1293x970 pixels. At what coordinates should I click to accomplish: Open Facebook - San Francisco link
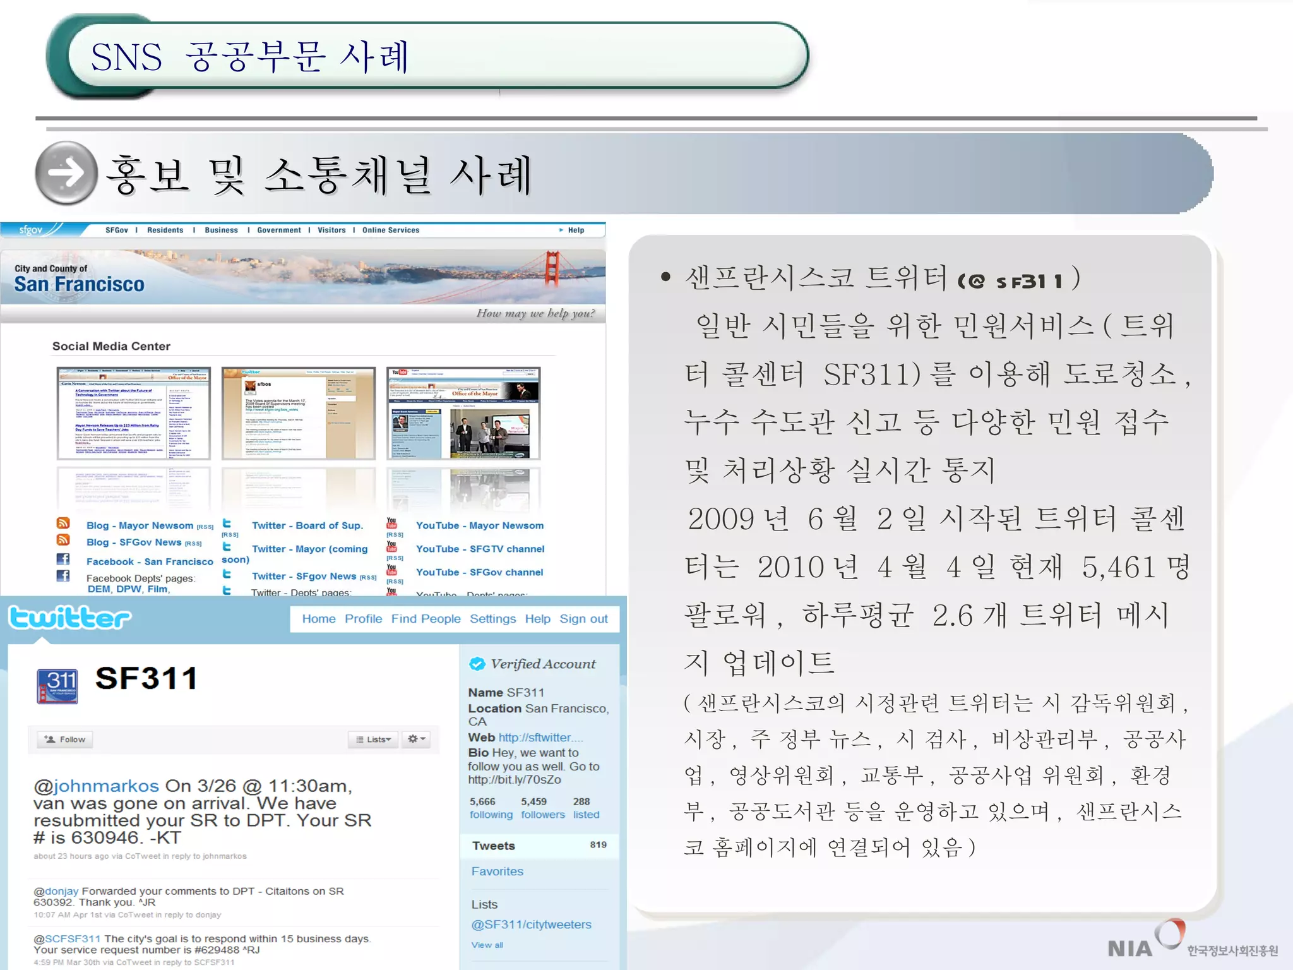[150, 561]
